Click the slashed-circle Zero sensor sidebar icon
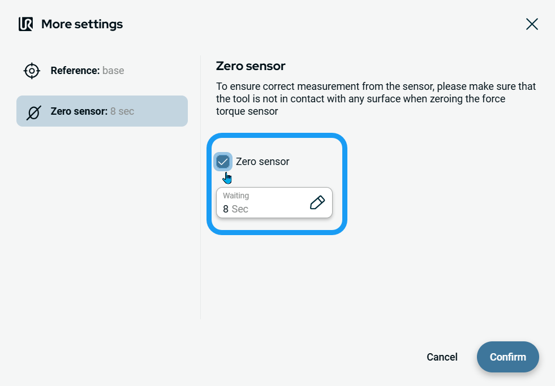 pyautogui.click(x=34, y=112)
